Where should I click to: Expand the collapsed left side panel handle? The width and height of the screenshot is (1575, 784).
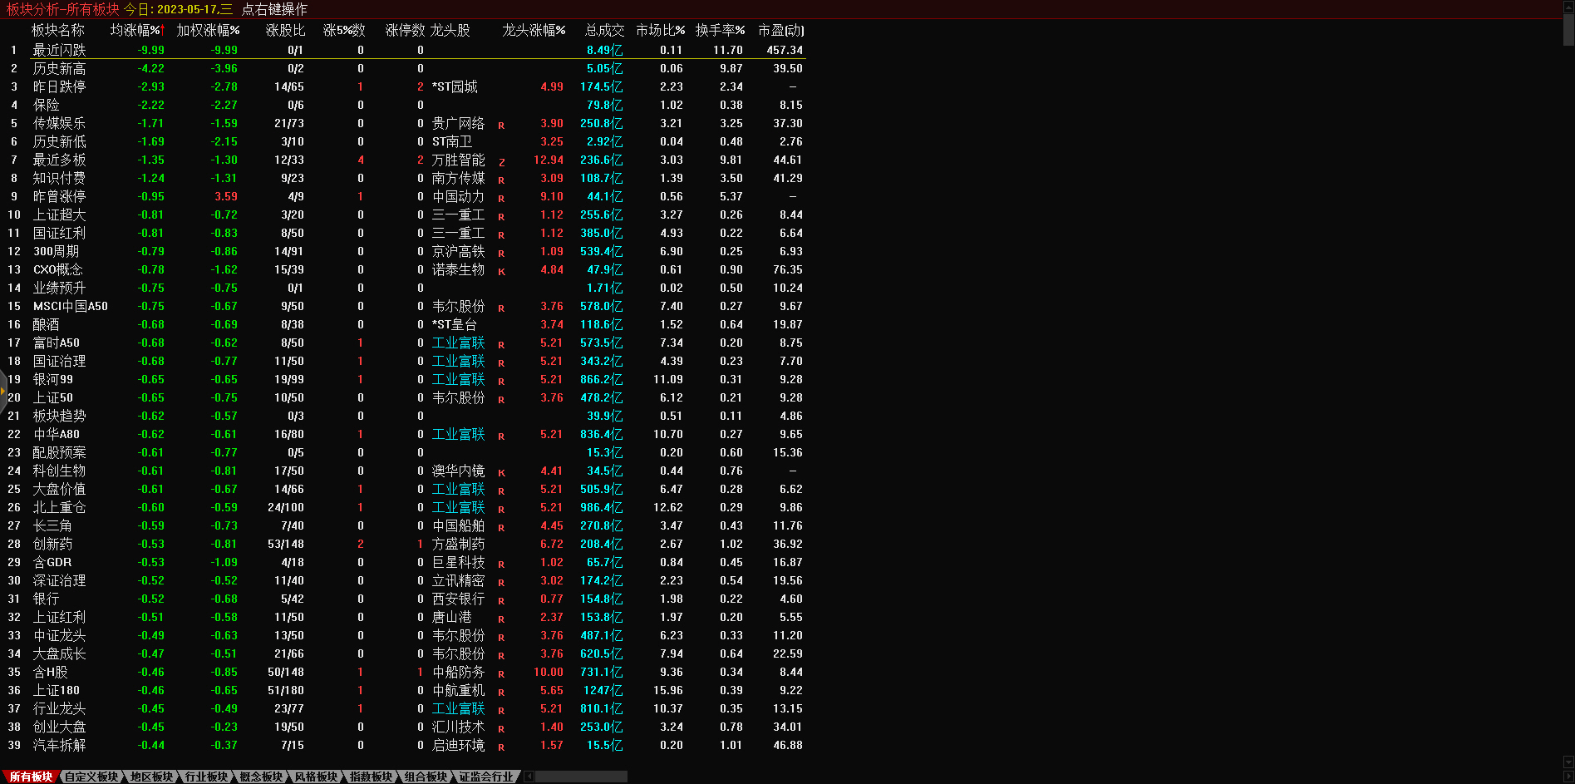3,390
